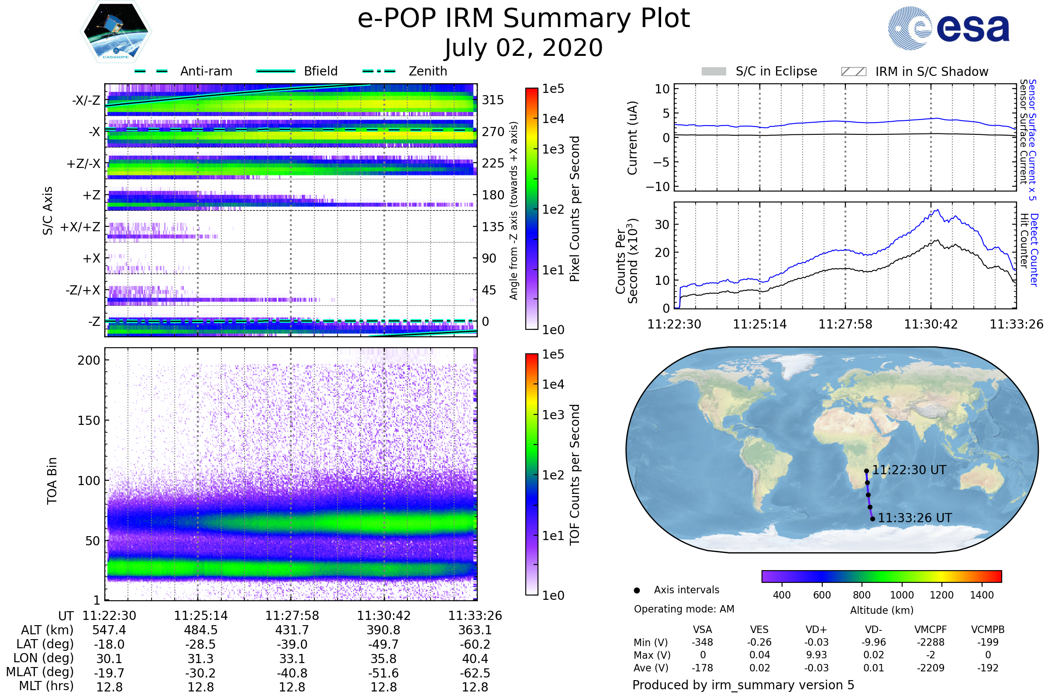Click the IRM in S/C Shadow hatched patch
This screenshot has height=698, width=1048.
tap(853, 72)
